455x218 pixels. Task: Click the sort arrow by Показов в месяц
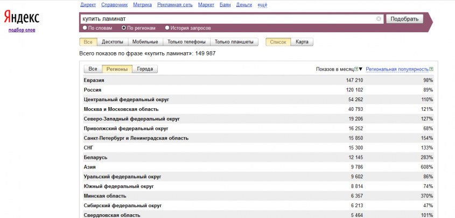coord(361,69)
